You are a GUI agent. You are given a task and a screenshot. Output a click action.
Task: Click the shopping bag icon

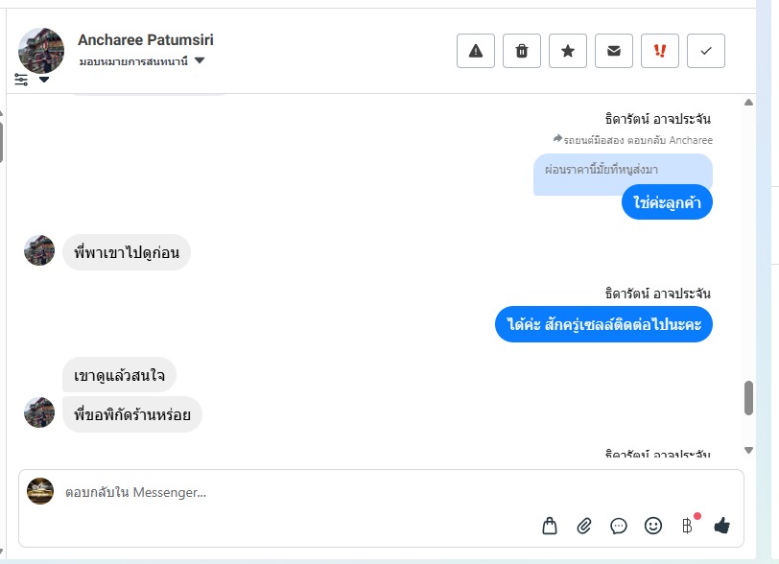pos(550,526)
